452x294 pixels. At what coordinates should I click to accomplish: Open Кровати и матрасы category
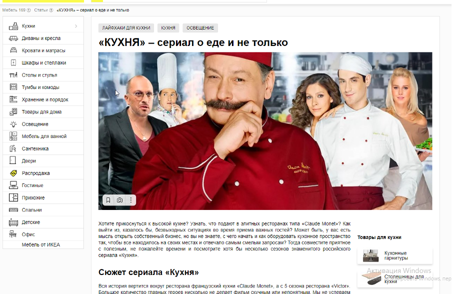click(43, 50)
